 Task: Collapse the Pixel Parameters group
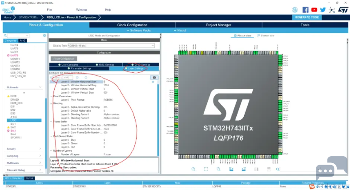point(51,96)
